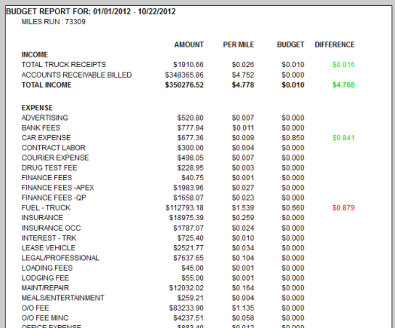
Task: Select ACCOUNTS RECEIVABLE BILLED row label
Action: pos(77,75)
